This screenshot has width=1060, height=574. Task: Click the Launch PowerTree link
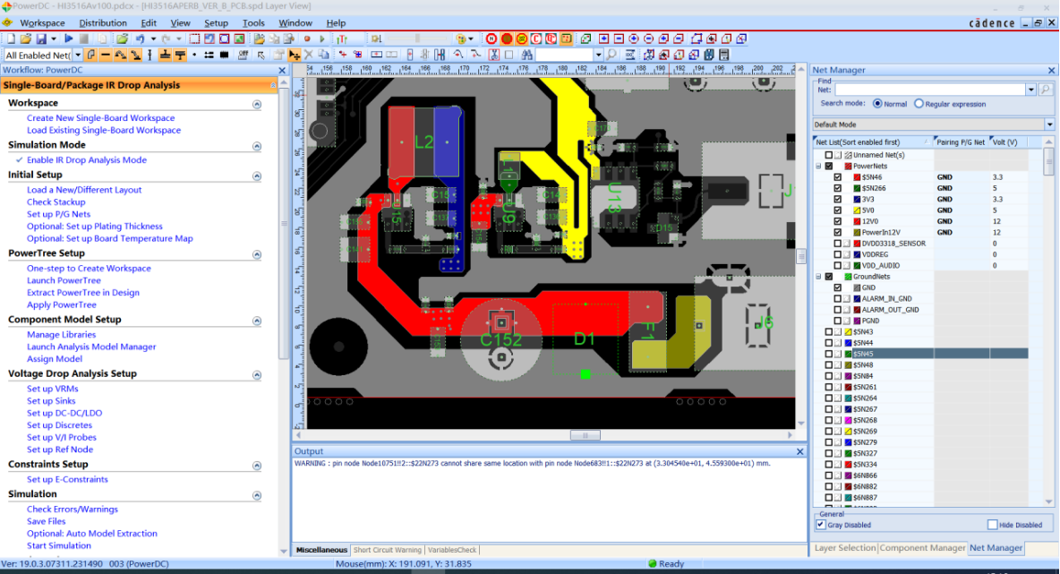[x=64, y=280]
